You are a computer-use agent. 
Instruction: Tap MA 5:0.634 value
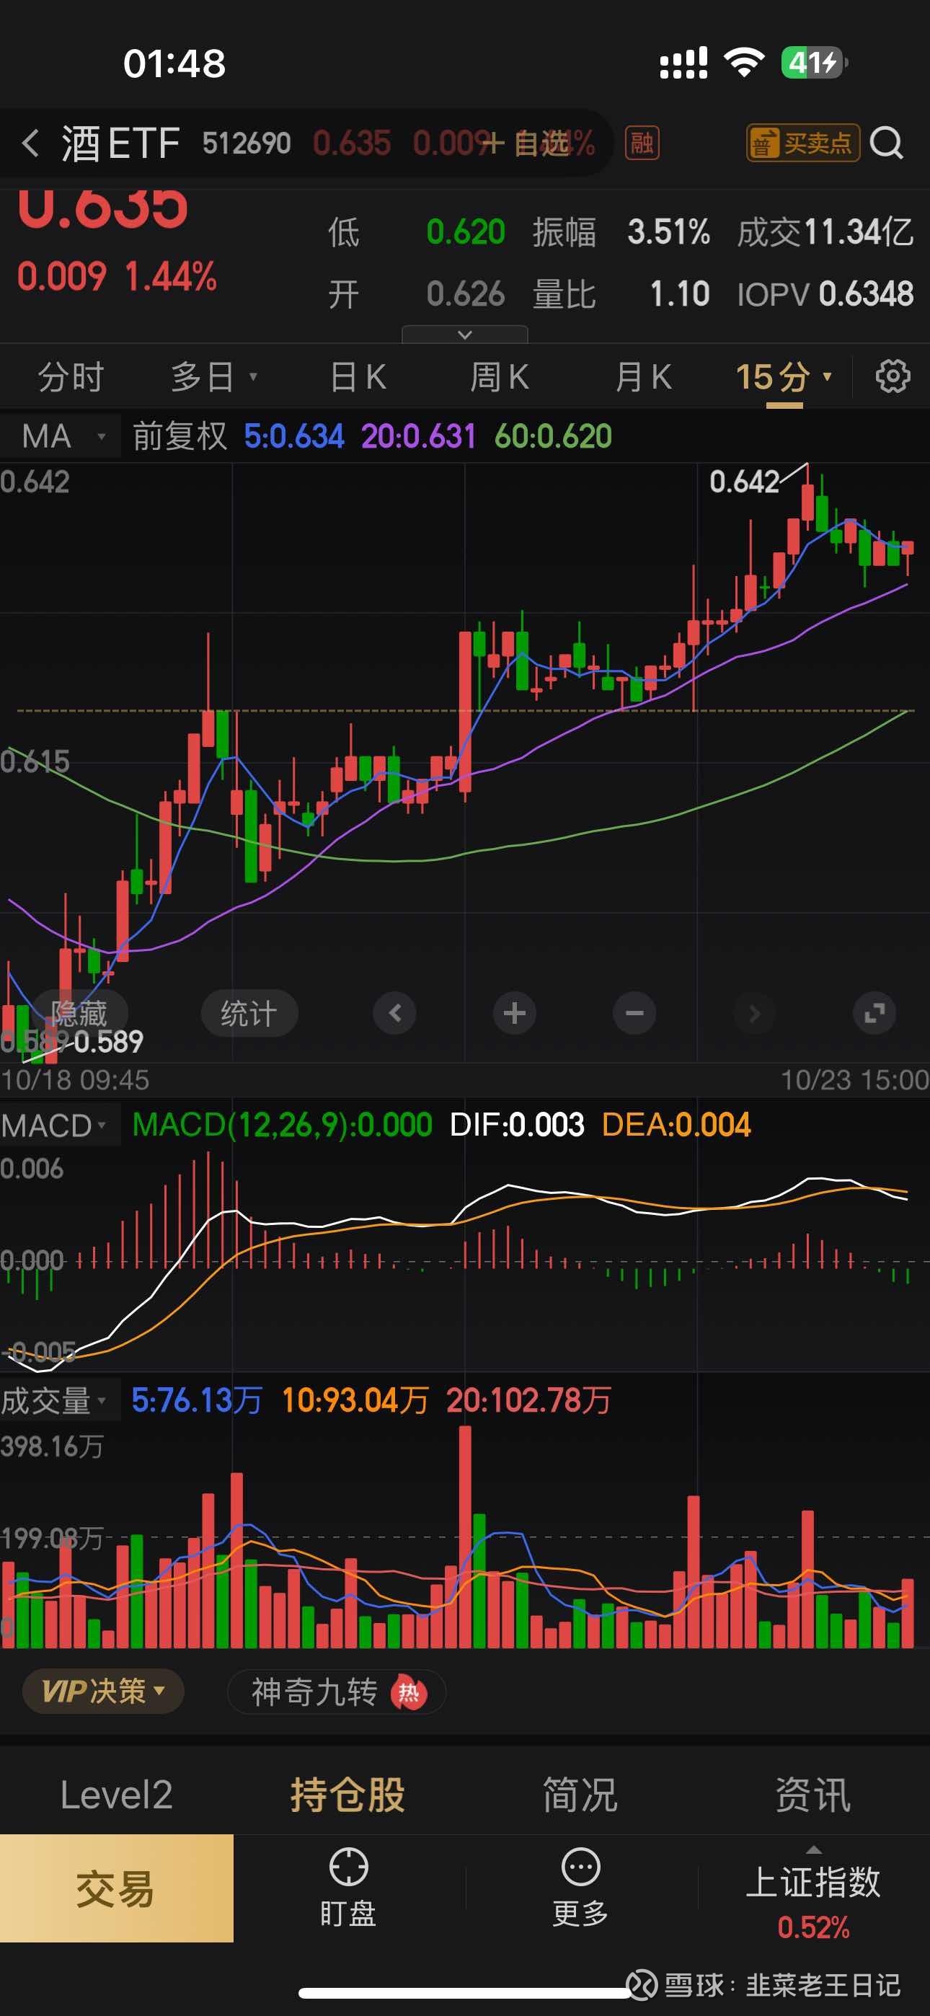point(294,436)
